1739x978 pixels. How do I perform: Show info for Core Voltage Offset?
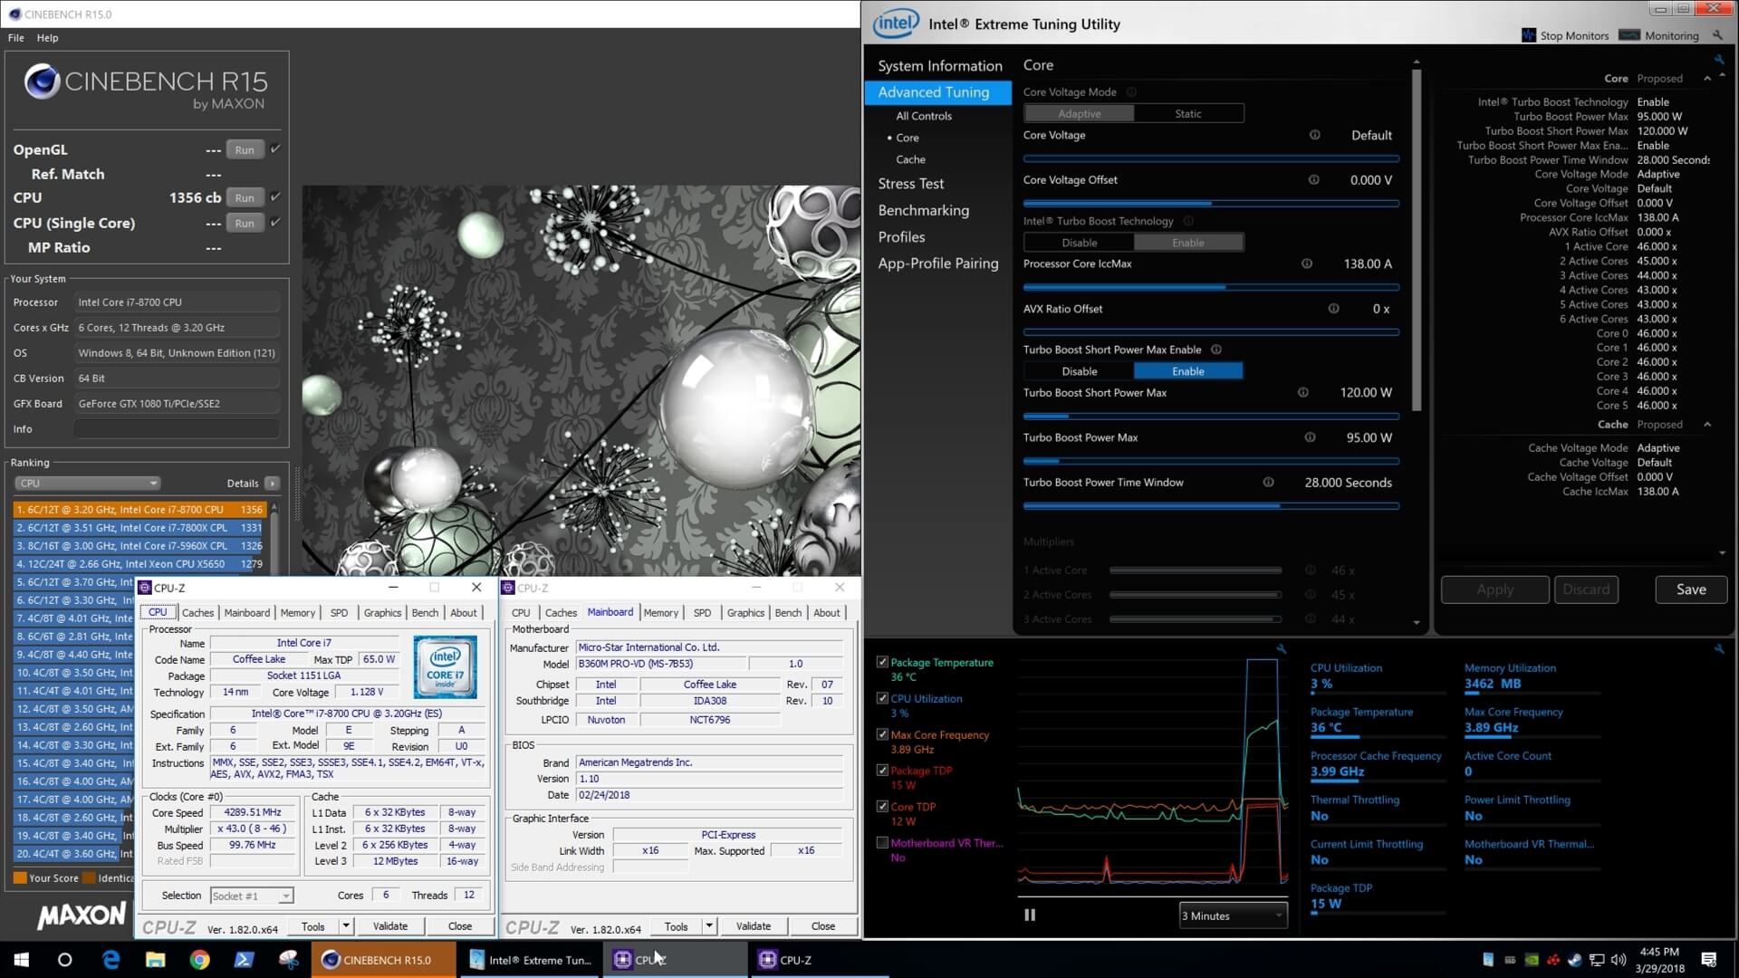[x=1313, y=179]
